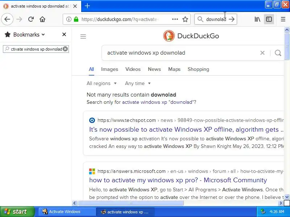Viewport: 290px width, 217px height.
Task: Open DuckDuckGo side menu hamburger
Action: (83, 37)
